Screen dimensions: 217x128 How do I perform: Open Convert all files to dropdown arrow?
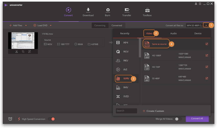(x=206, y=25)
